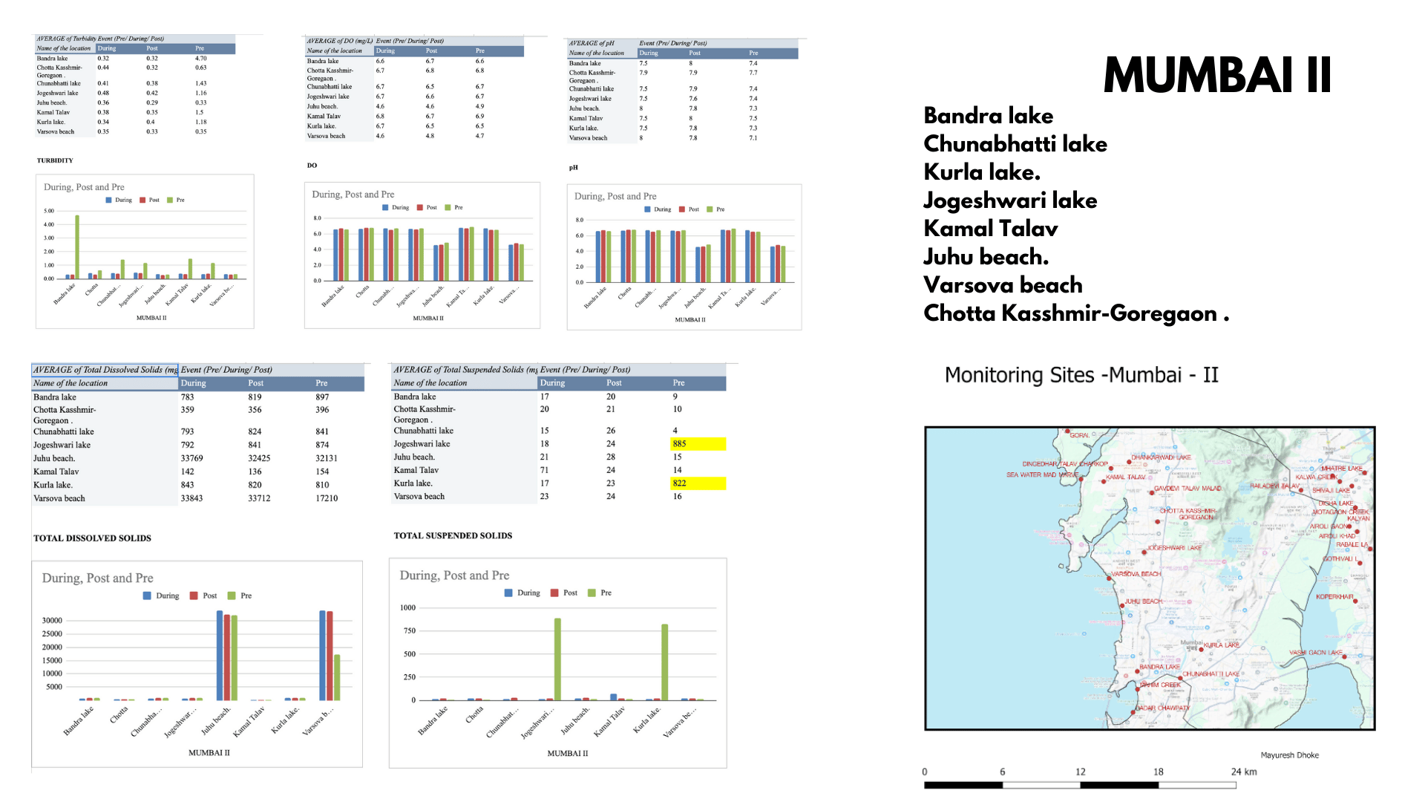The image size is (1425, 802).
Task: Click the SEA WATER MAD MARVE map label
Action: pos(1043,475)
